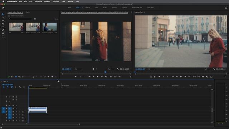This screenshot has width=229, height=129.
Task: Mute audio track A1
Action: click(x=16, y=112)
